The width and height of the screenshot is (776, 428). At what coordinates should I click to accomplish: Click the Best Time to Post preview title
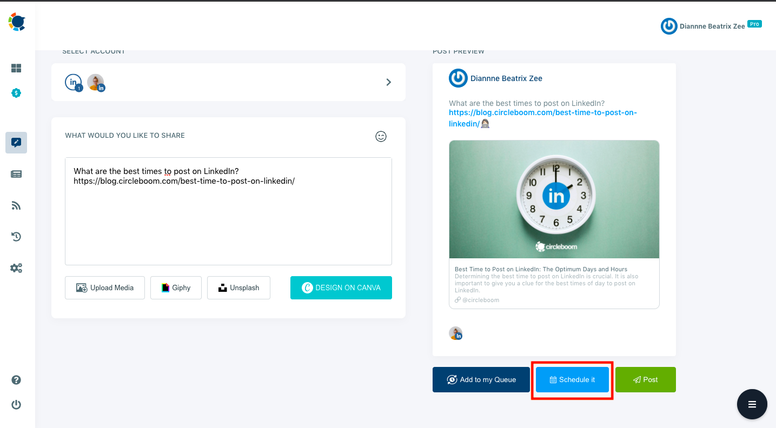[x=541, y=269]
